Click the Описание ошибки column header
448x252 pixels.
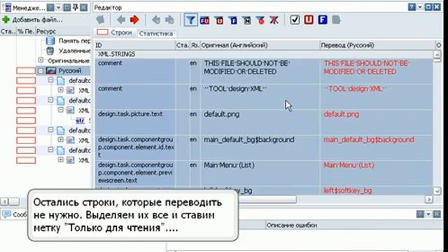354,225
